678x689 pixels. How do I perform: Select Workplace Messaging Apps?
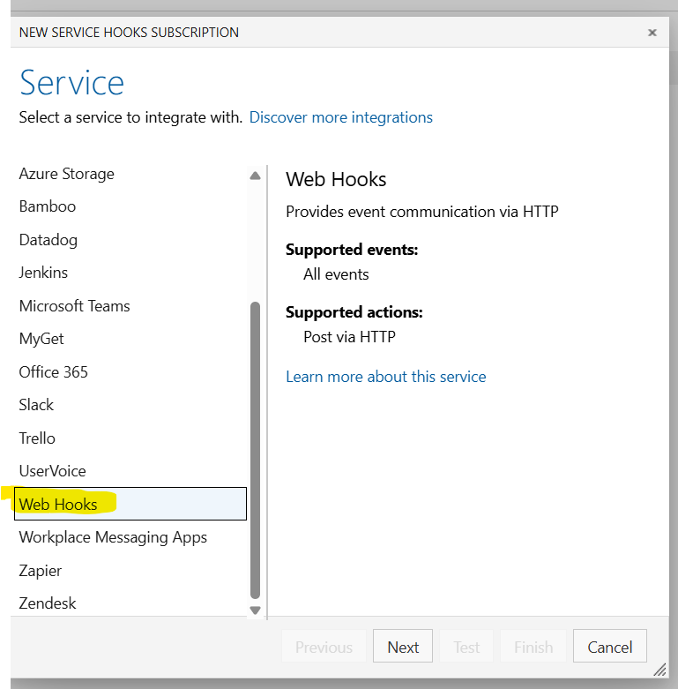click(130, 537)
